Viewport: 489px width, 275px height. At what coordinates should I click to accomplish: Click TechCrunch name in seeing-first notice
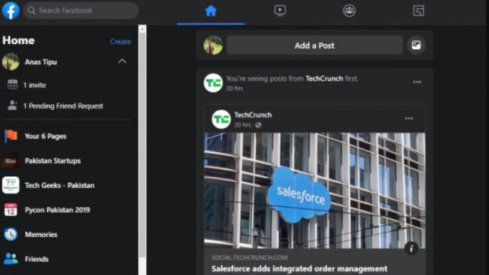[x=324, y=78]
